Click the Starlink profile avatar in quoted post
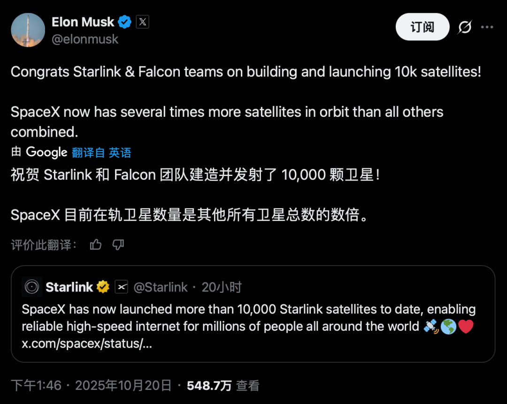The height and width of the screenshot is (404, 507). pyautogui.click(x=32, y=287)
